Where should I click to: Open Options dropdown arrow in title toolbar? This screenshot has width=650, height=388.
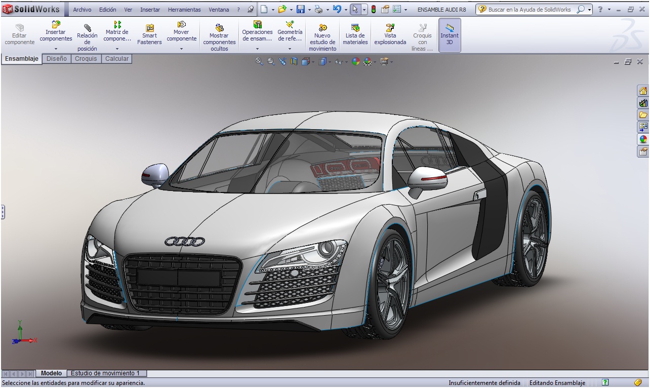tap(406, 10)
